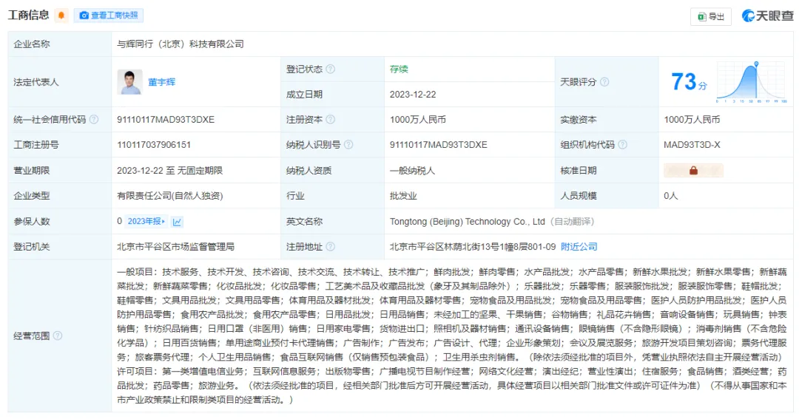
Task: Click help icon beside 登记状态
Action: click(330, 69)
